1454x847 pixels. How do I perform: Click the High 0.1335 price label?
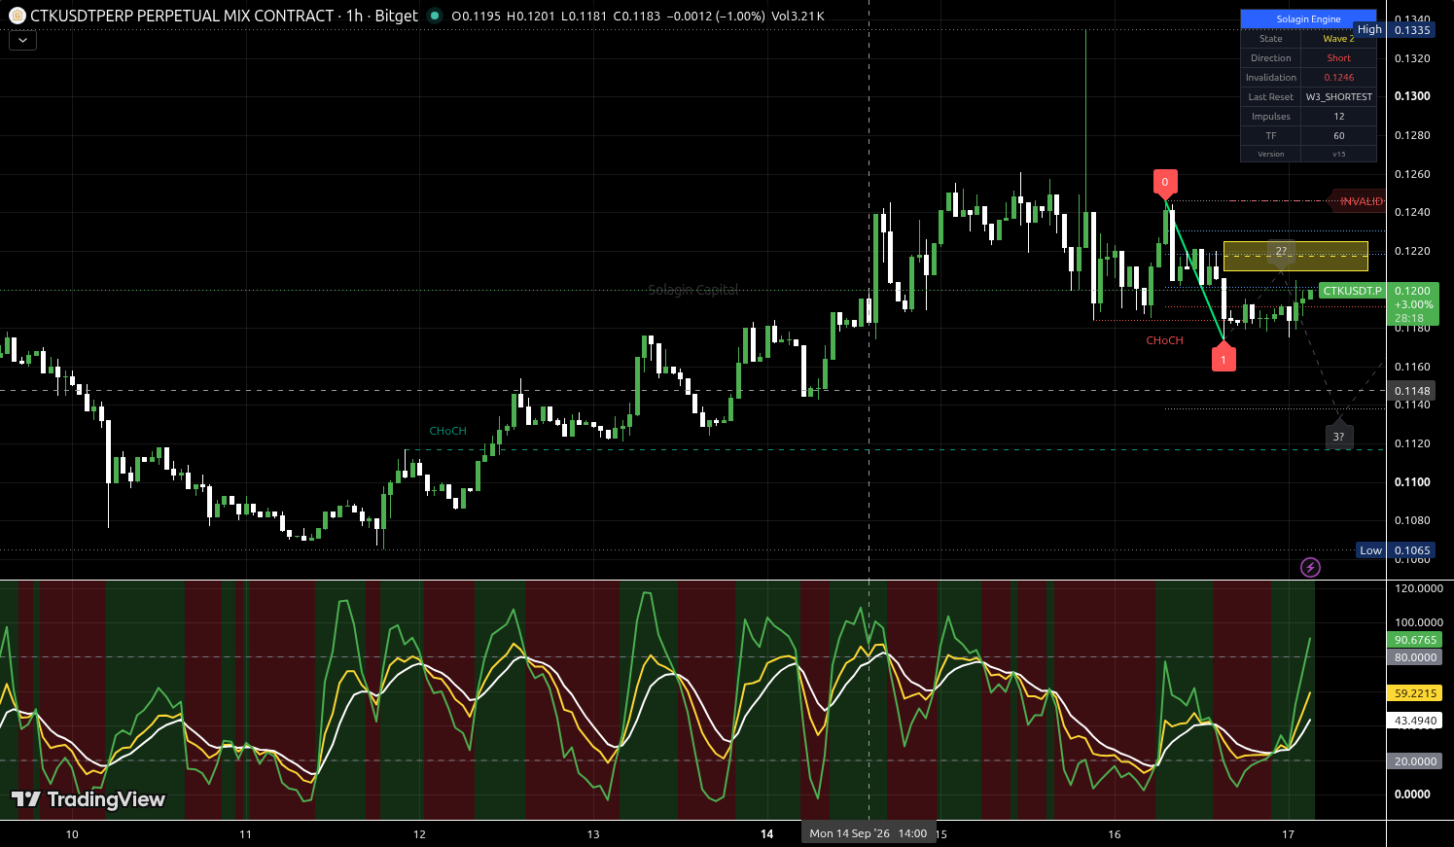tap(1395, 29)
